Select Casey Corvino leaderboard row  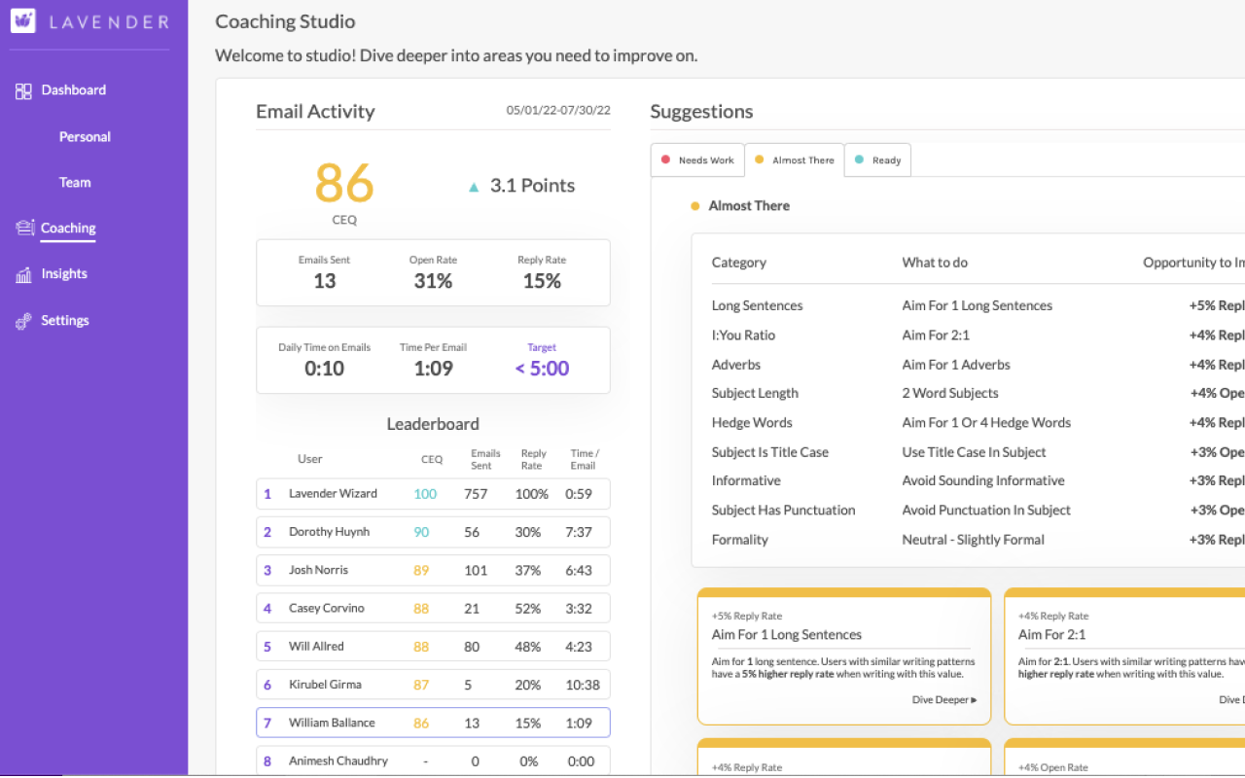tap(433, 608)
